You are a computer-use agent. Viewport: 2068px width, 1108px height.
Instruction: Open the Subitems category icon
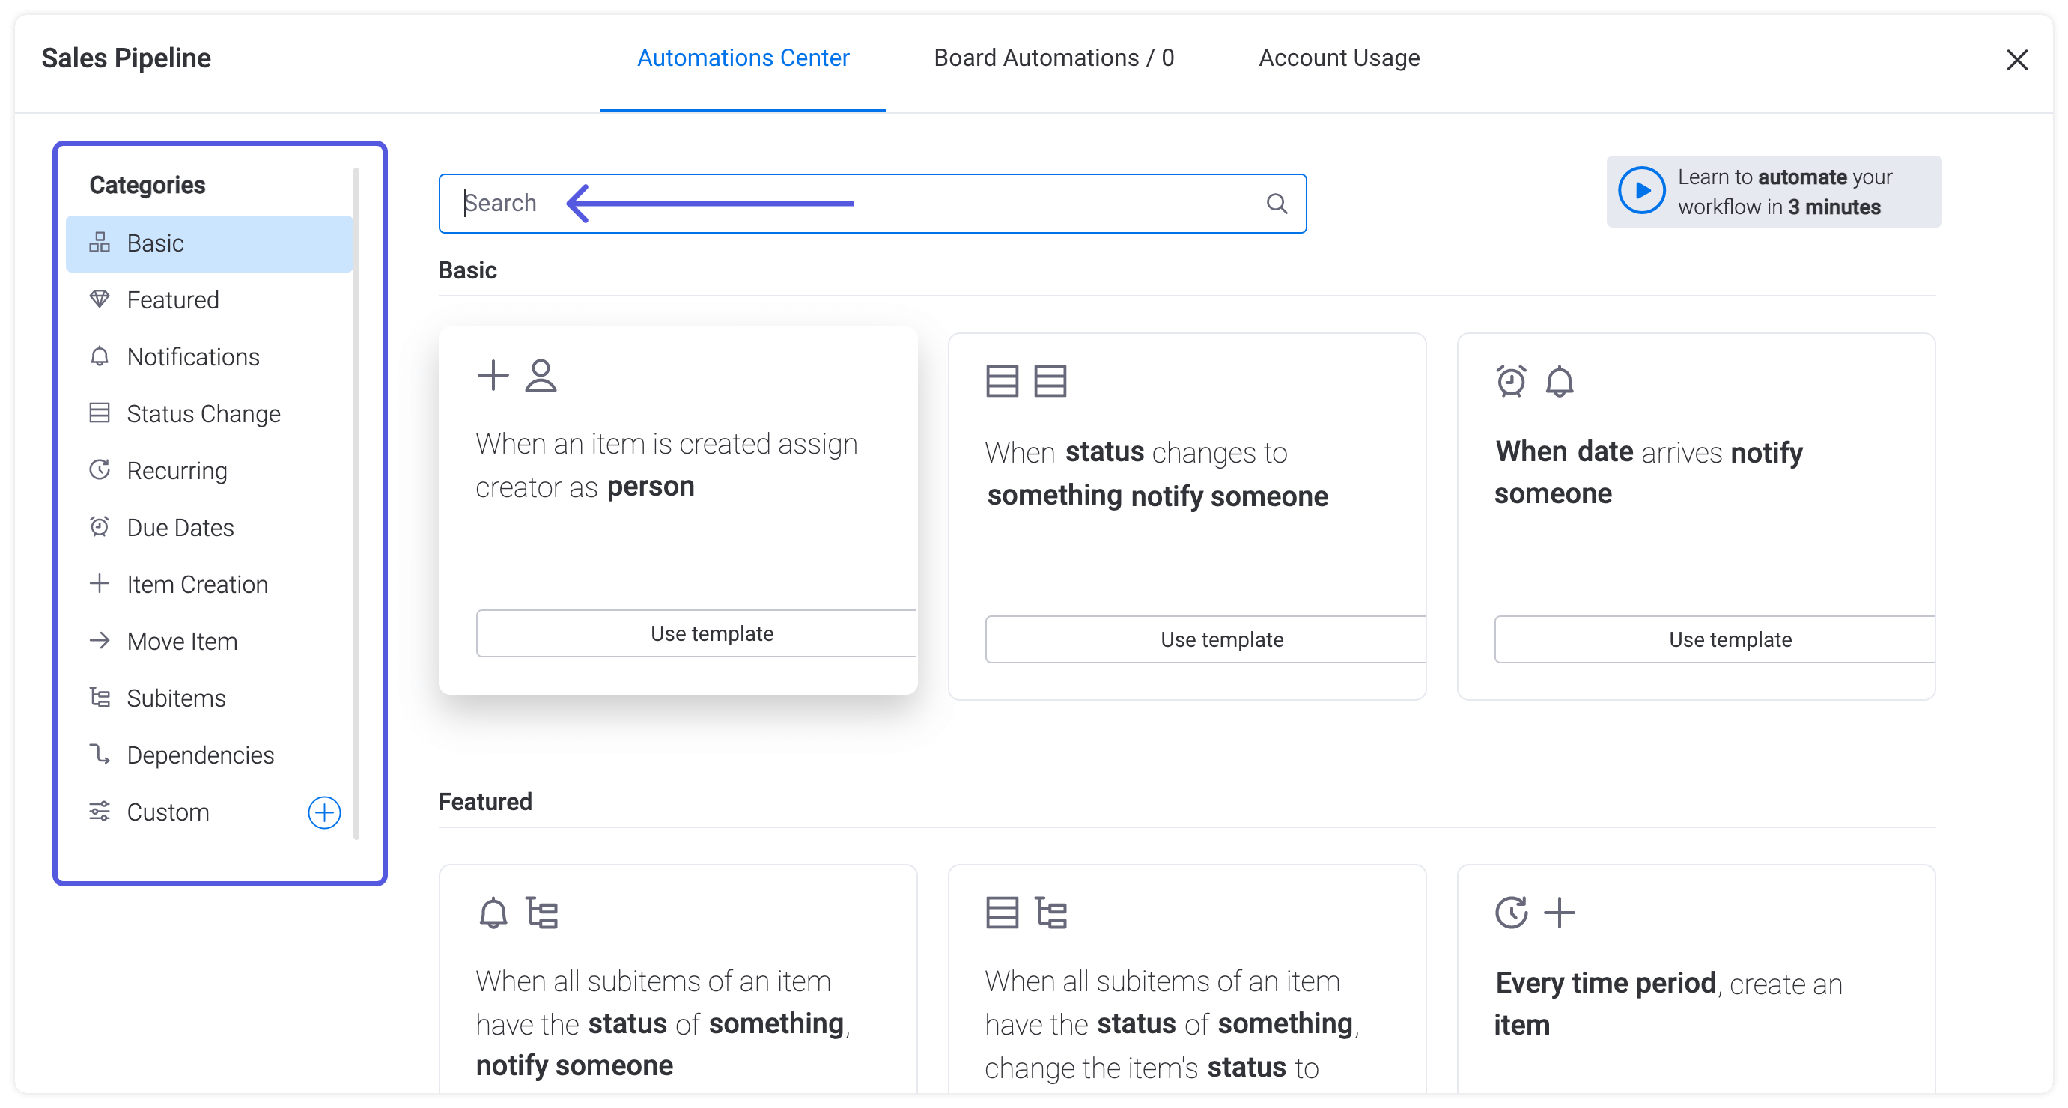coord(100,697)
